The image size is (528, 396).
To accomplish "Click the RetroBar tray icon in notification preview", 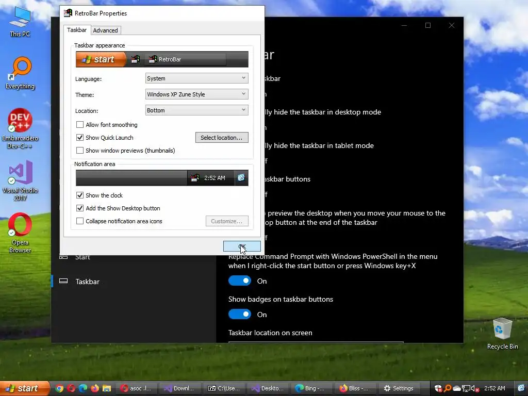I will point(194,178).
